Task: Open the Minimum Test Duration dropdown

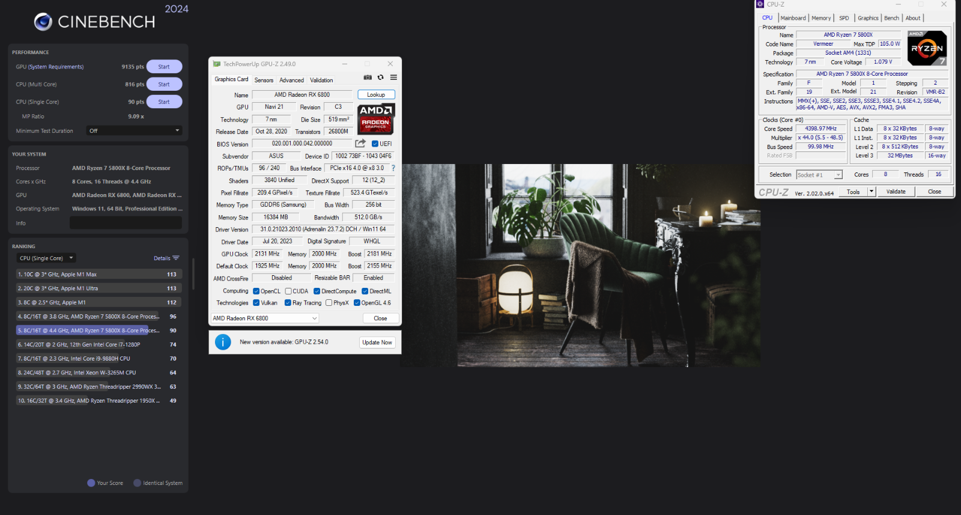Action: pos(135,130)
